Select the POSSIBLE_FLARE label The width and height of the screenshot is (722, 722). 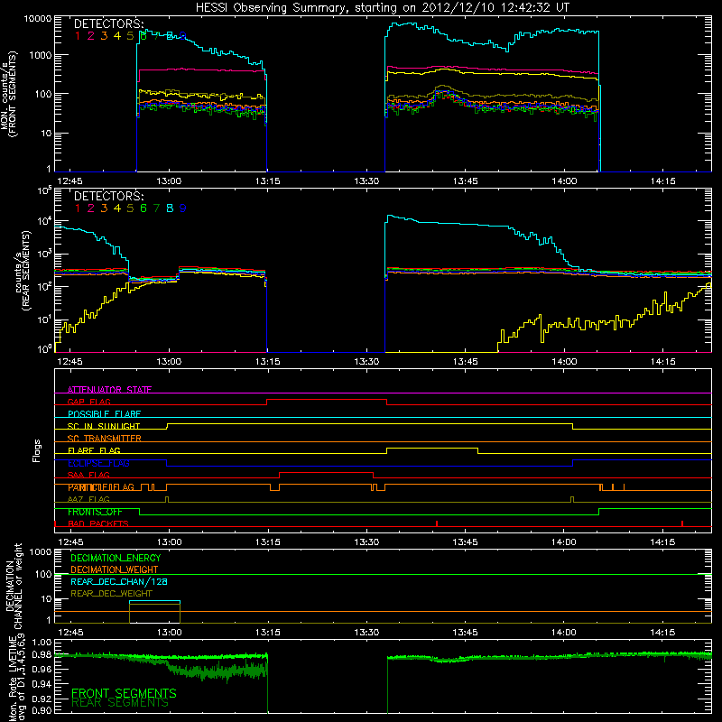[104, 414]
